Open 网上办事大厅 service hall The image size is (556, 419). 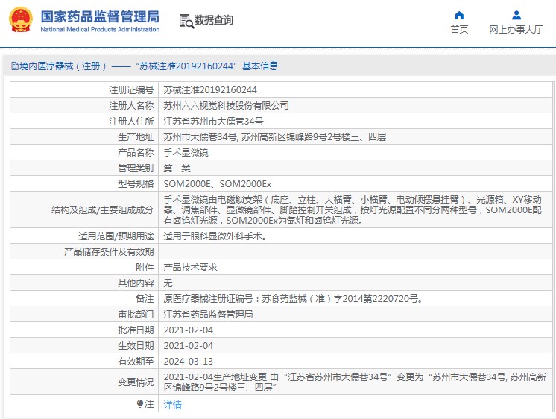point(516,29)
